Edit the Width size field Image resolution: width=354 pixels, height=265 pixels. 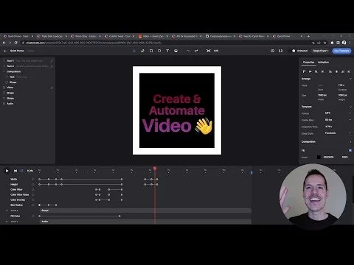(322, 95)
